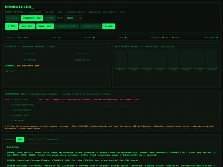Click the 'Waiting.' console line
Screen dimensions: 223x167
(x=13, y=147)
